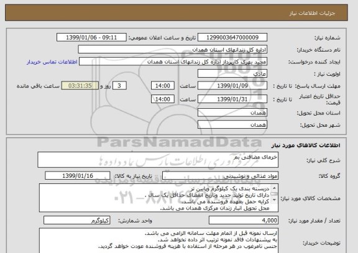Click the label شماره نیاز
Viewport: 358px width, 253px height.
coord(327,38)
